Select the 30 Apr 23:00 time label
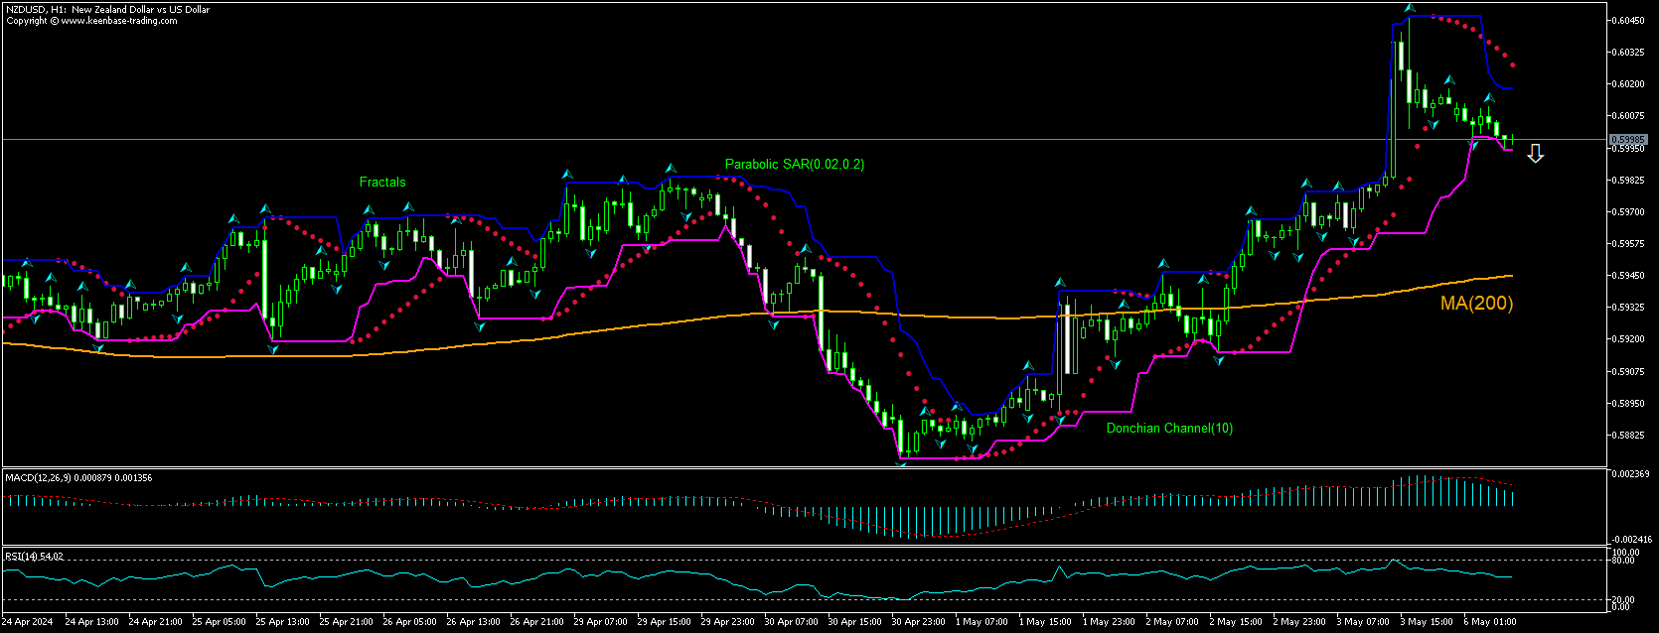Image resolution: width=1659 pixels, height=633 pixels. [918, 622]
